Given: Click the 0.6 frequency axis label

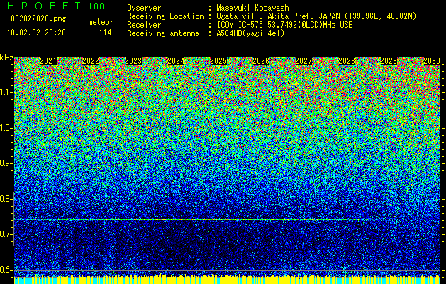Looking at the screenshot, I should [6, 270].
